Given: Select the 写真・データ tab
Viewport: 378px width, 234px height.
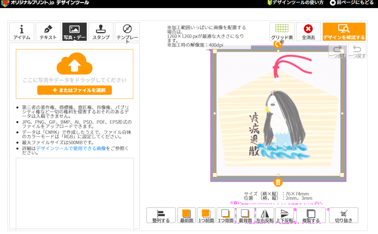Looking at the screenshot, I should click(75, 32).
